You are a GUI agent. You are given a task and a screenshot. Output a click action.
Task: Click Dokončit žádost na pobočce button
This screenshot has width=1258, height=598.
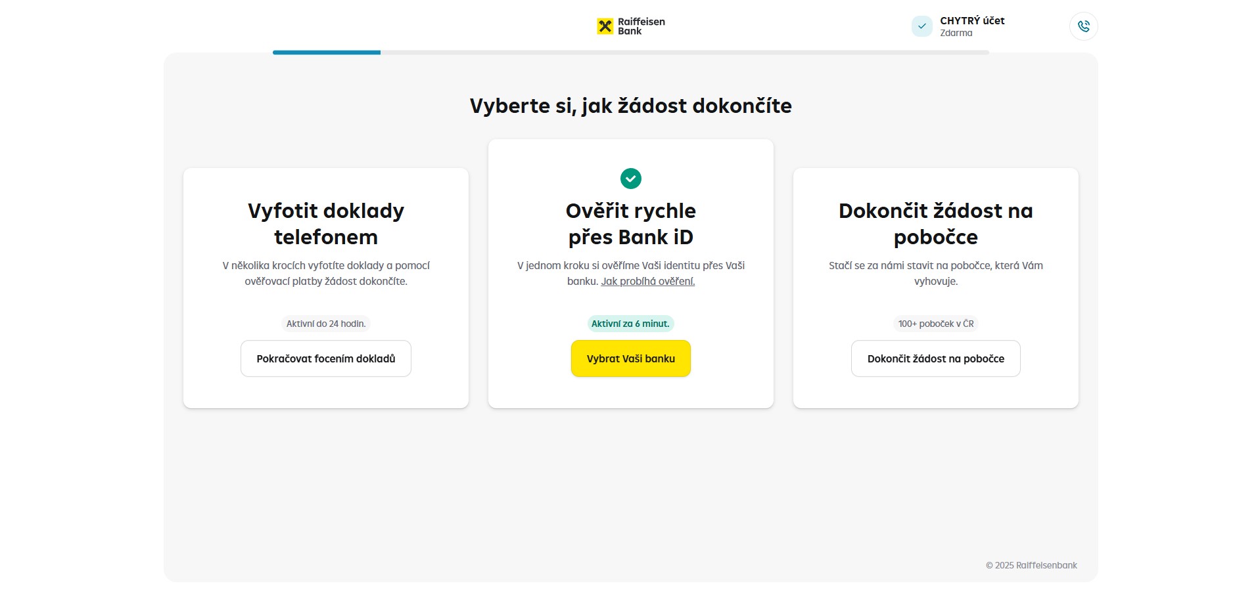point(935,358)
